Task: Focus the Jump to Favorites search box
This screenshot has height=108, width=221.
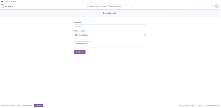Action: (110, 6)
